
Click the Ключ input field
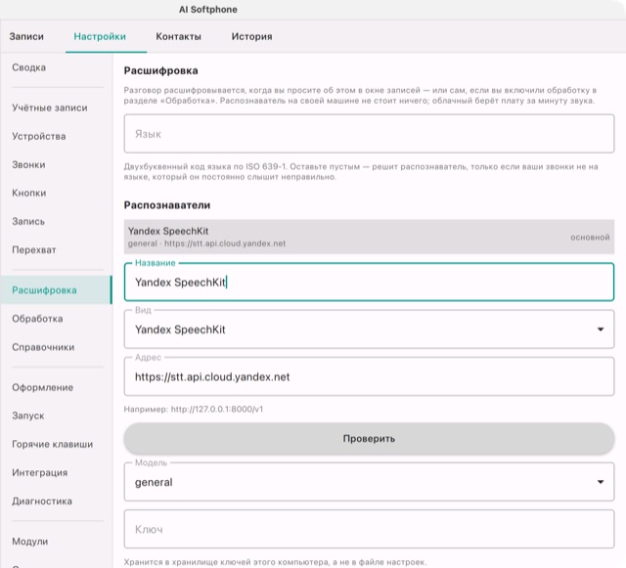click(x=369, y=529)
